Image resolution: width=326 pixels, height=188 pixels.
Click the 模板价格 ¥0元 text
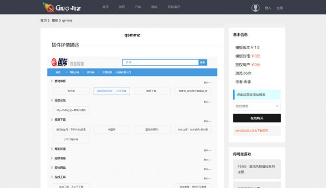[248, 56]
